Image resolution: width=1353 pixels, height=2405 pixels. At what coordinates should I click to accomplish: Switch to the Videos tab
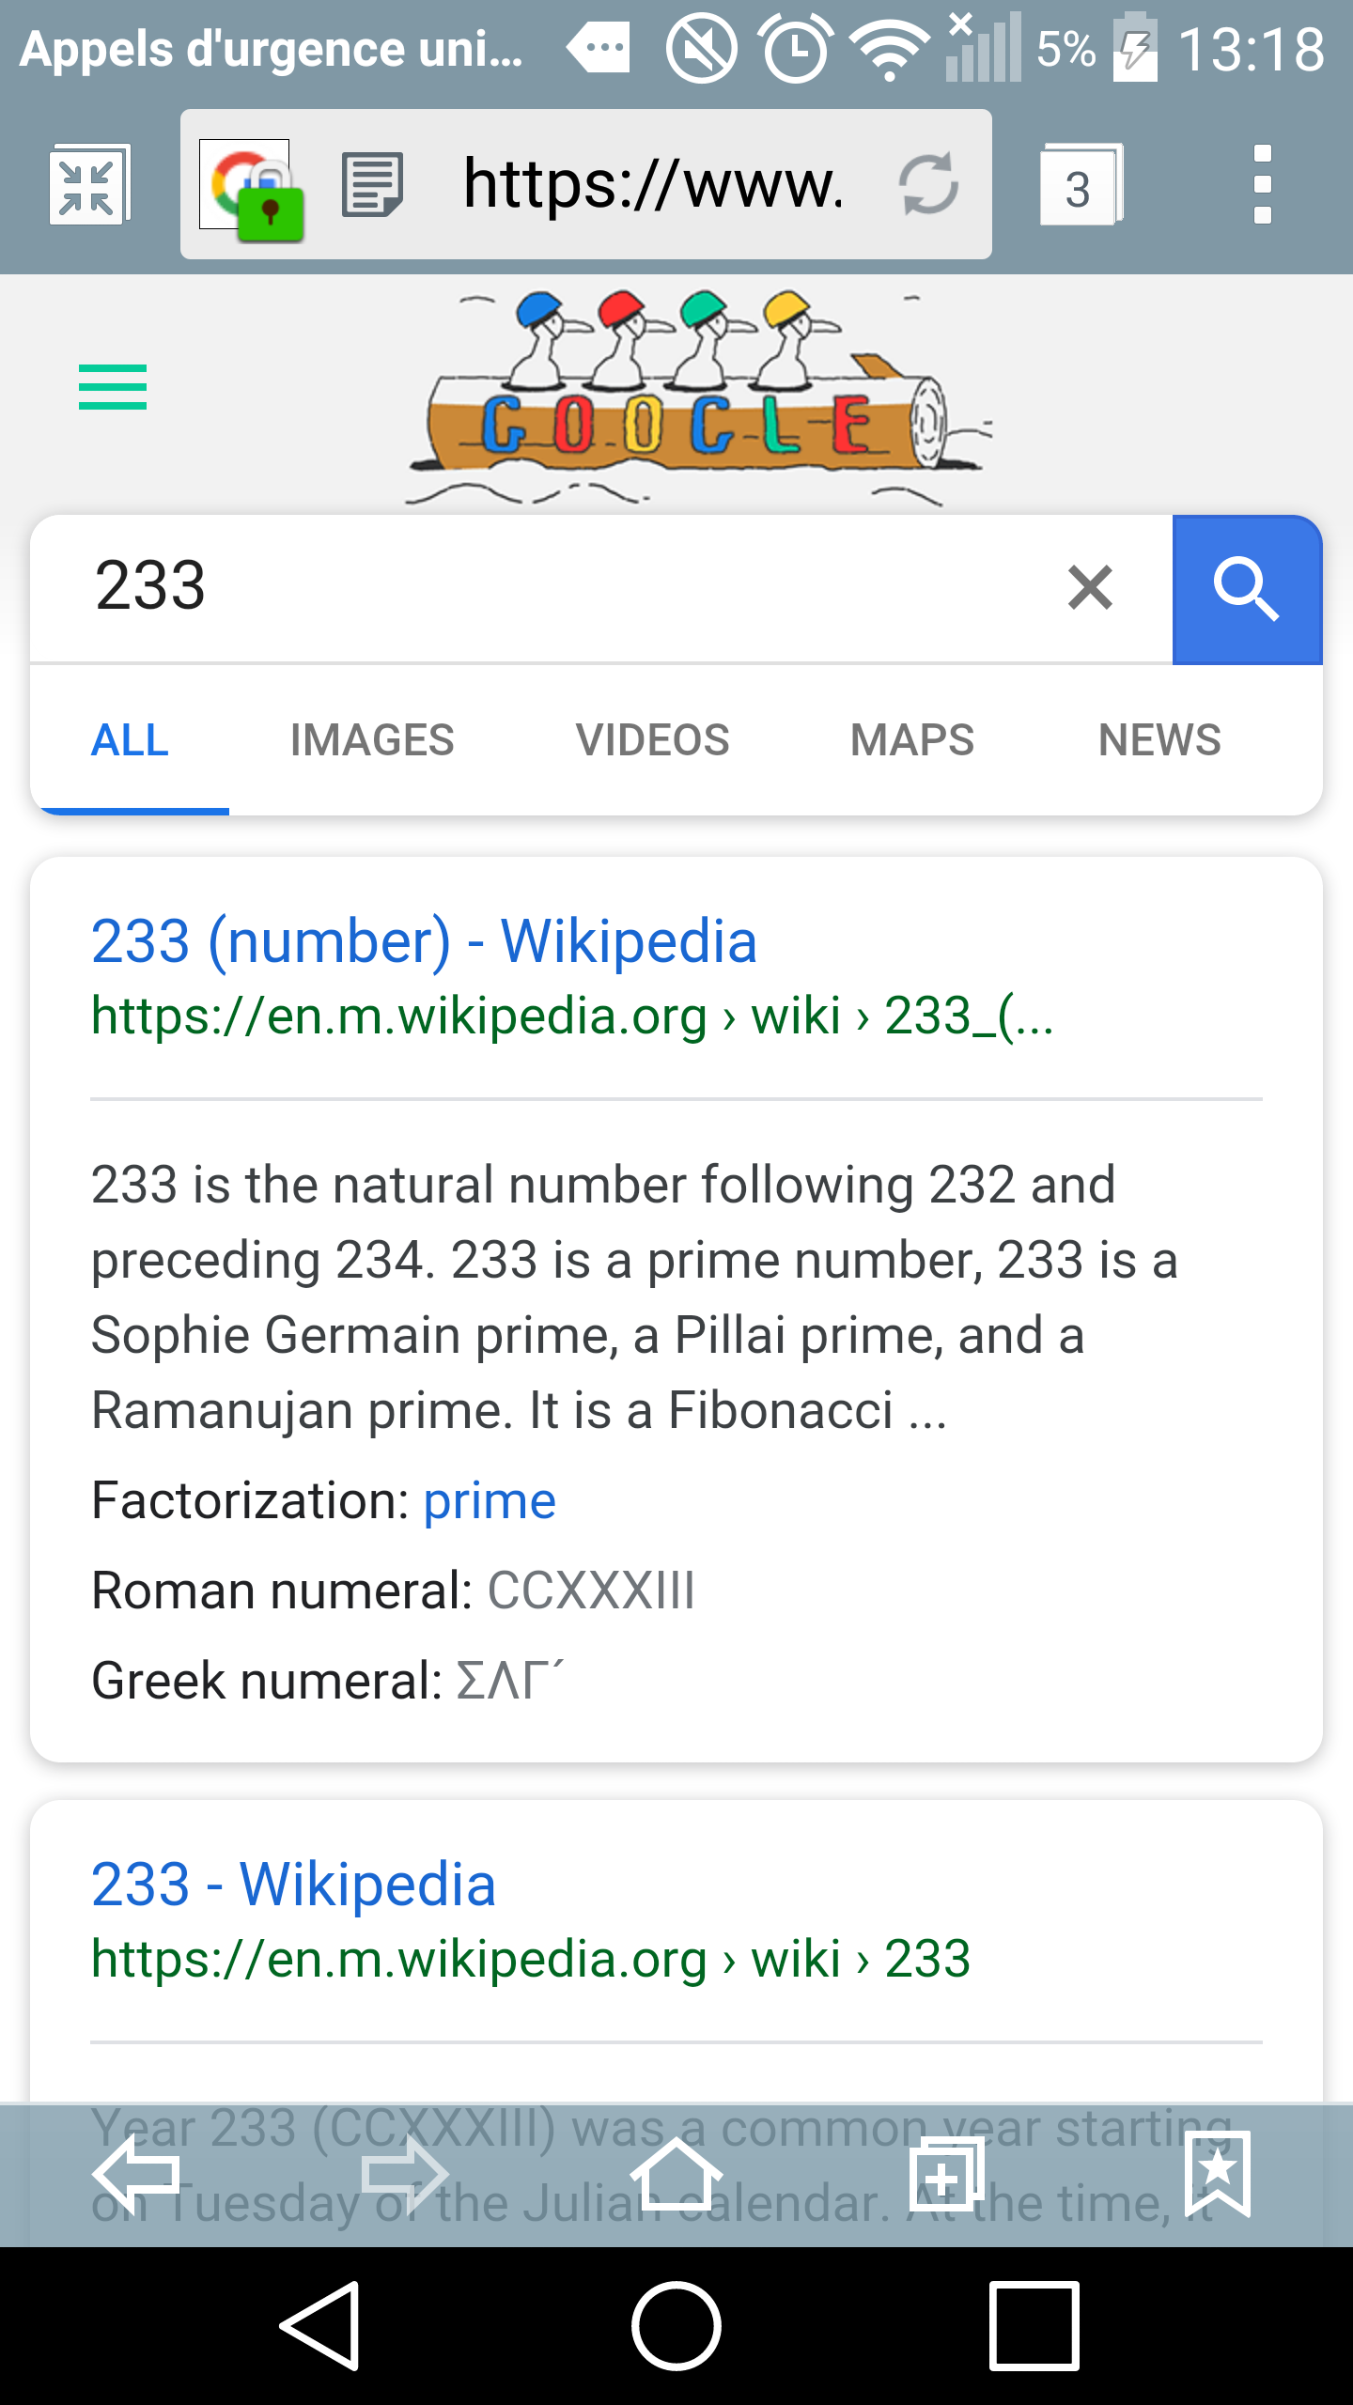click(652, 740)
